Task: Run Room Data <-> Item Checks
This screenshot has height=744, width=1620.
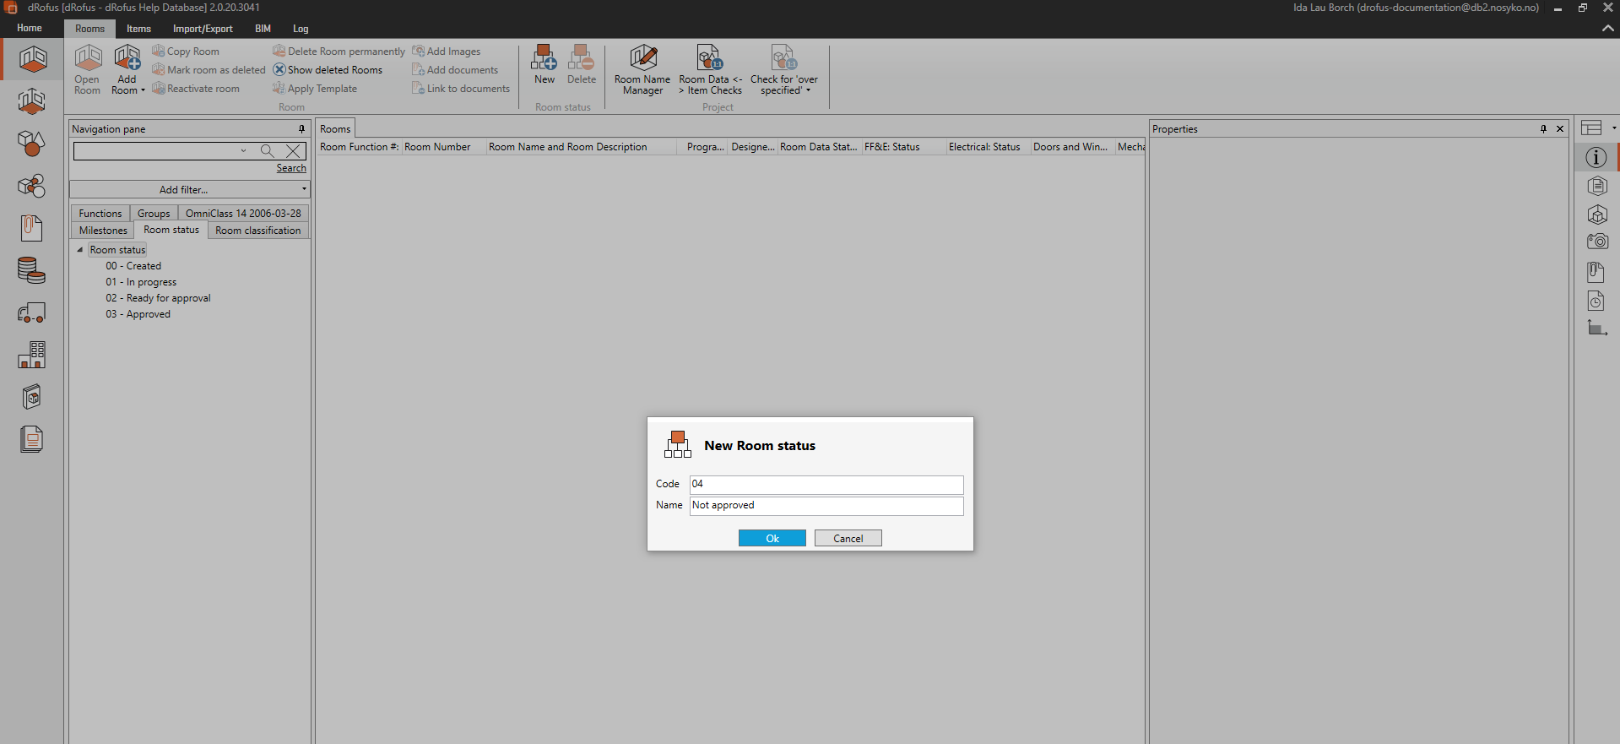Action: pos(710,70)
